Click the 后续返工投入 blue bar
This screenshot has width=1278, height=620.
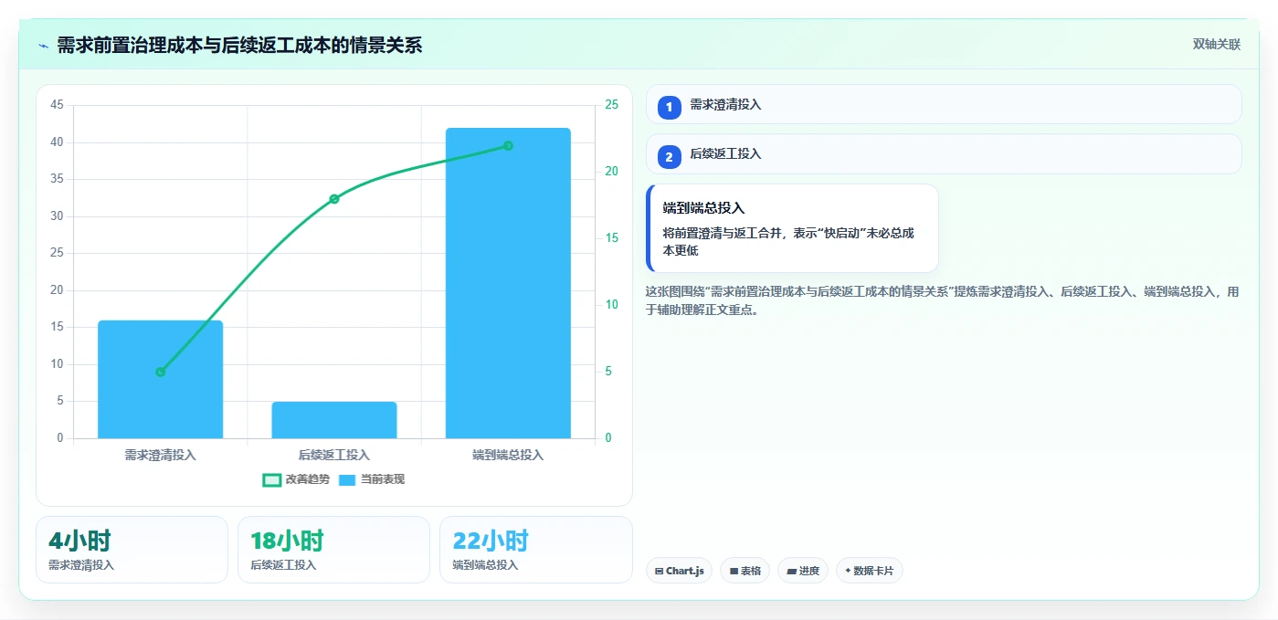point(334,420)
